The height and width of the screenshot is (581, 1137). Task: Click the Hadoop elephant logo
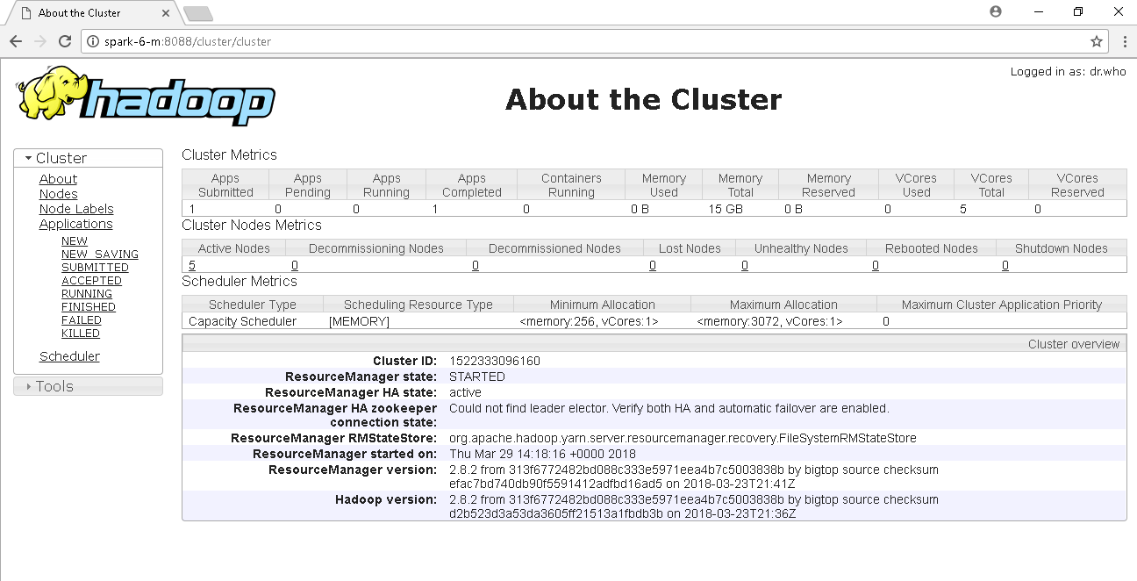coord(146,96)
